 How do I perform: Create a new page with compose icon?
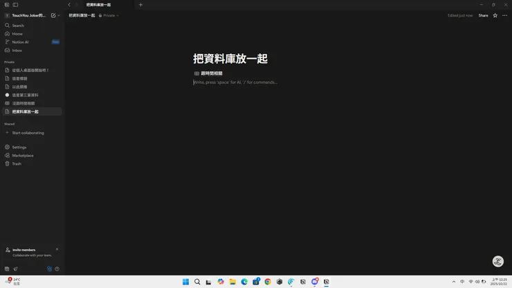pyautogui.click(x=53, y=15)
